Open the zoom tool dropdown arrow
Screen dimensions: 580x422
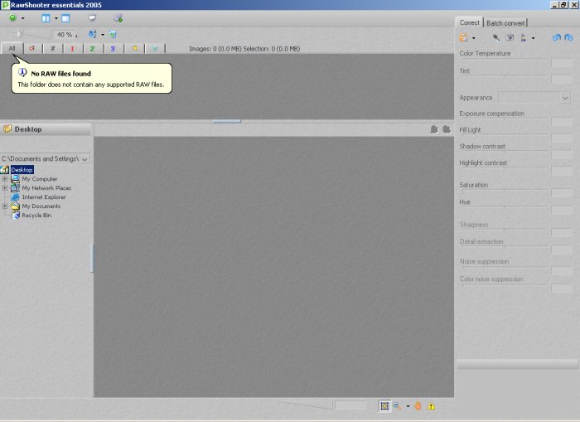408,406
